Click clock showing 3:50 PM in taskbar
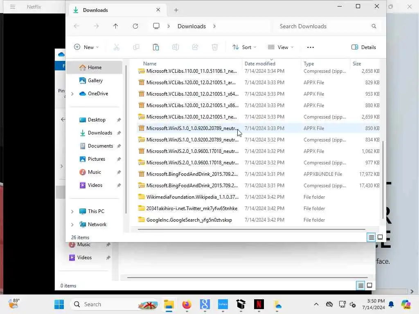The width and height of the screenshot is (419, 314). pos(374,304)
